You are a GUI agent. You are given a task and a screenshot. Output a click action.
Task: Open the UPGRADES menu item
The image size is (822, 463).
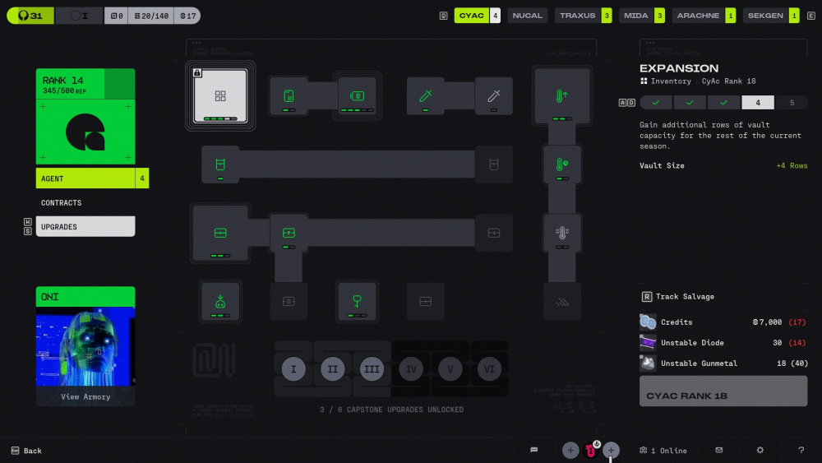pos(85,226)
